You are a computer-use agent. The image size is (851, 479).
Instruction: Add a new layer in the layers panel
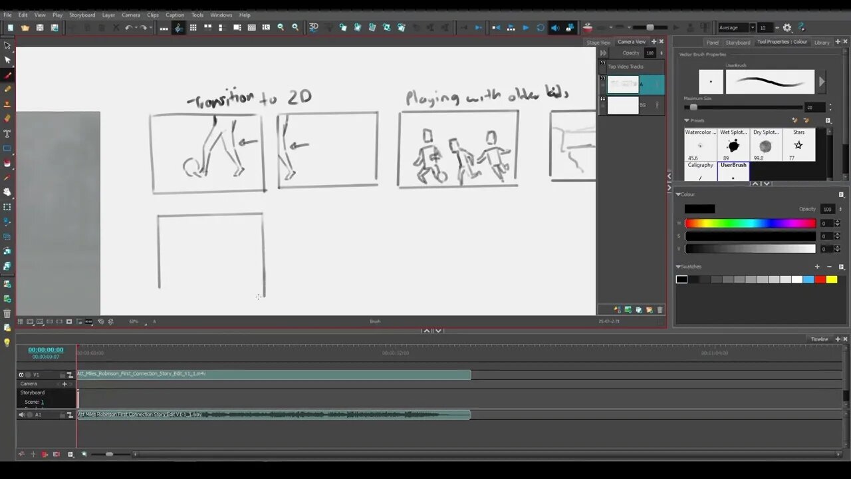(x=618, y=309)
